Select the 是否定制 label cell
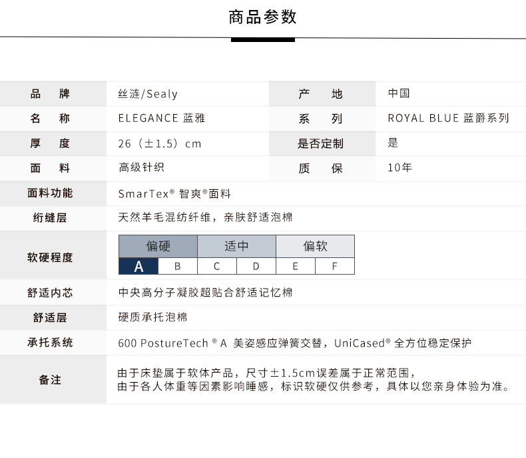This screenshot has width=526, height=458. tap(322, 143)
